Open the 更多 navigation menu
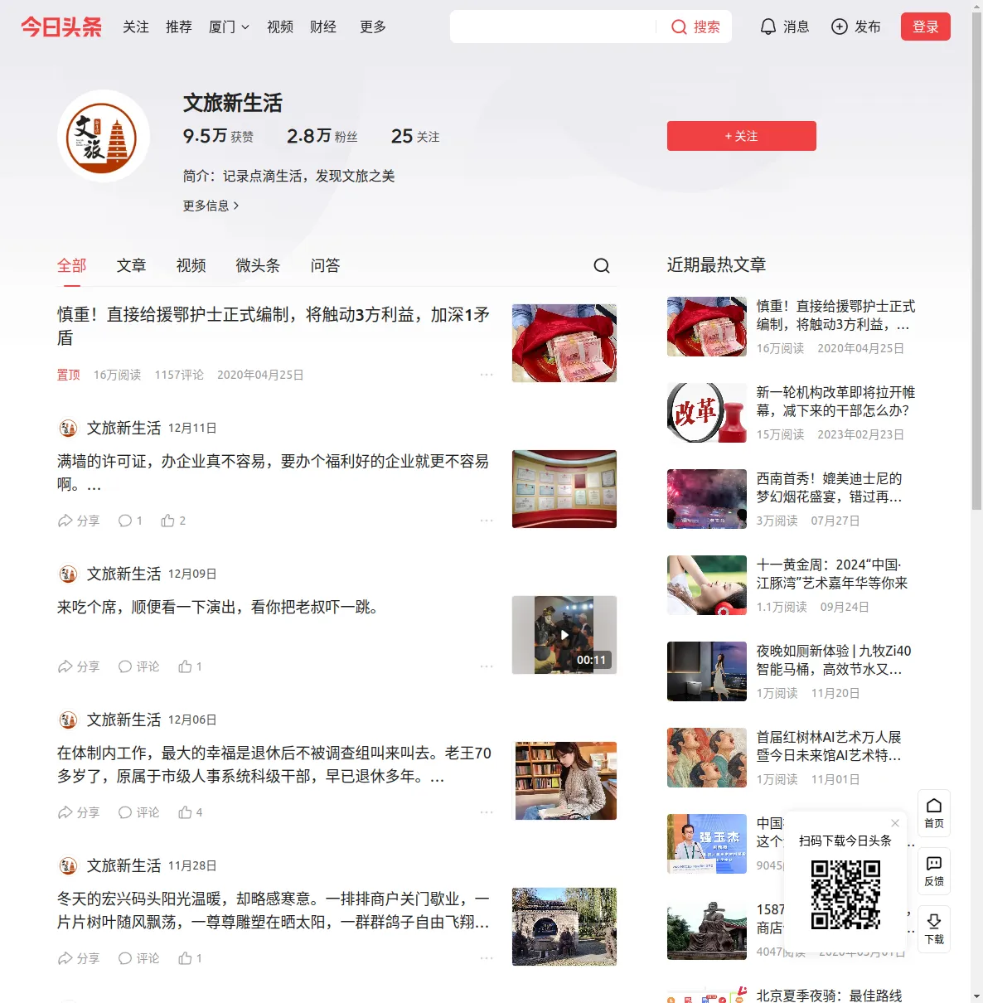 (373, 27)
